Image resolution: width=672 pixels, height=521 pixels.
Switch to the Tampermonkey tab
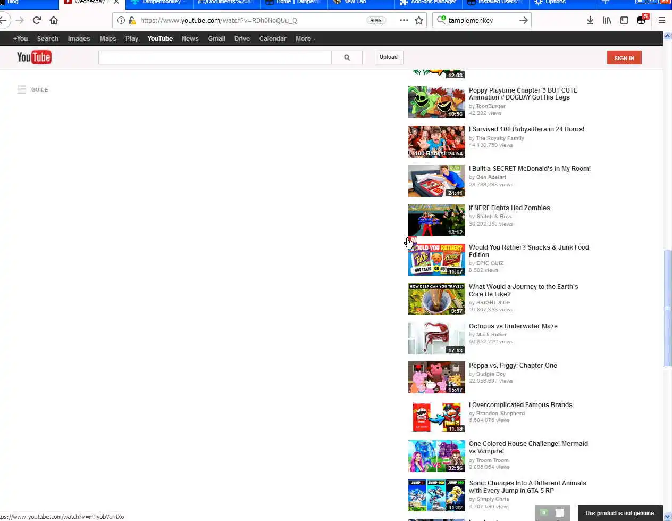pos(159,3)
